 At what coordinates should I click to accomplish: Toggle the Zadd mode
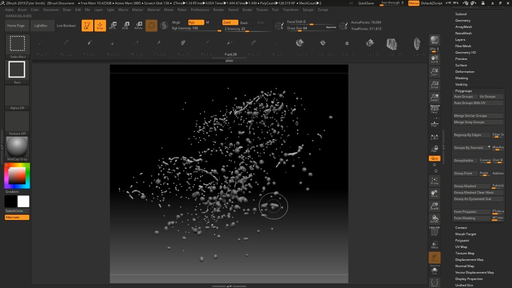coord(230,22)
